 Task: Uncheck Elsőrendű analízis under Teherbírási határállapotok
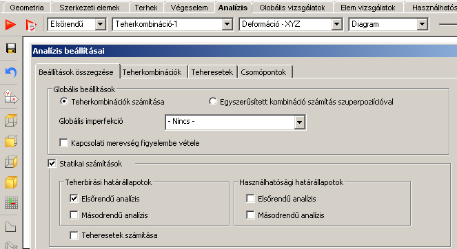74,199
